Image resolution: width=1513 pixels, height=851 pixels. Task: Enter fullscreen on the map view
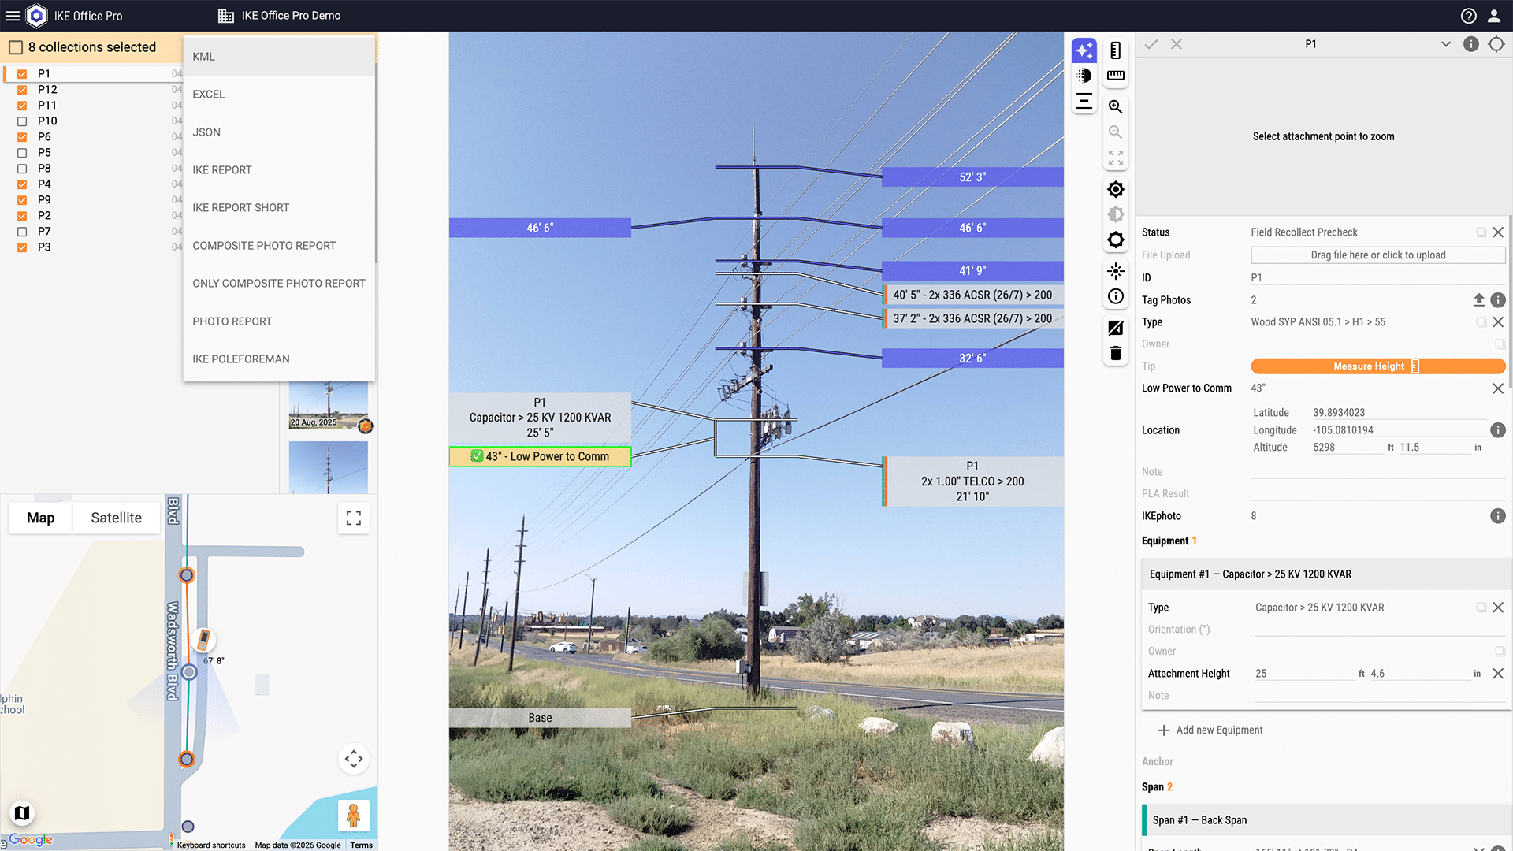(x=354, y=518)
